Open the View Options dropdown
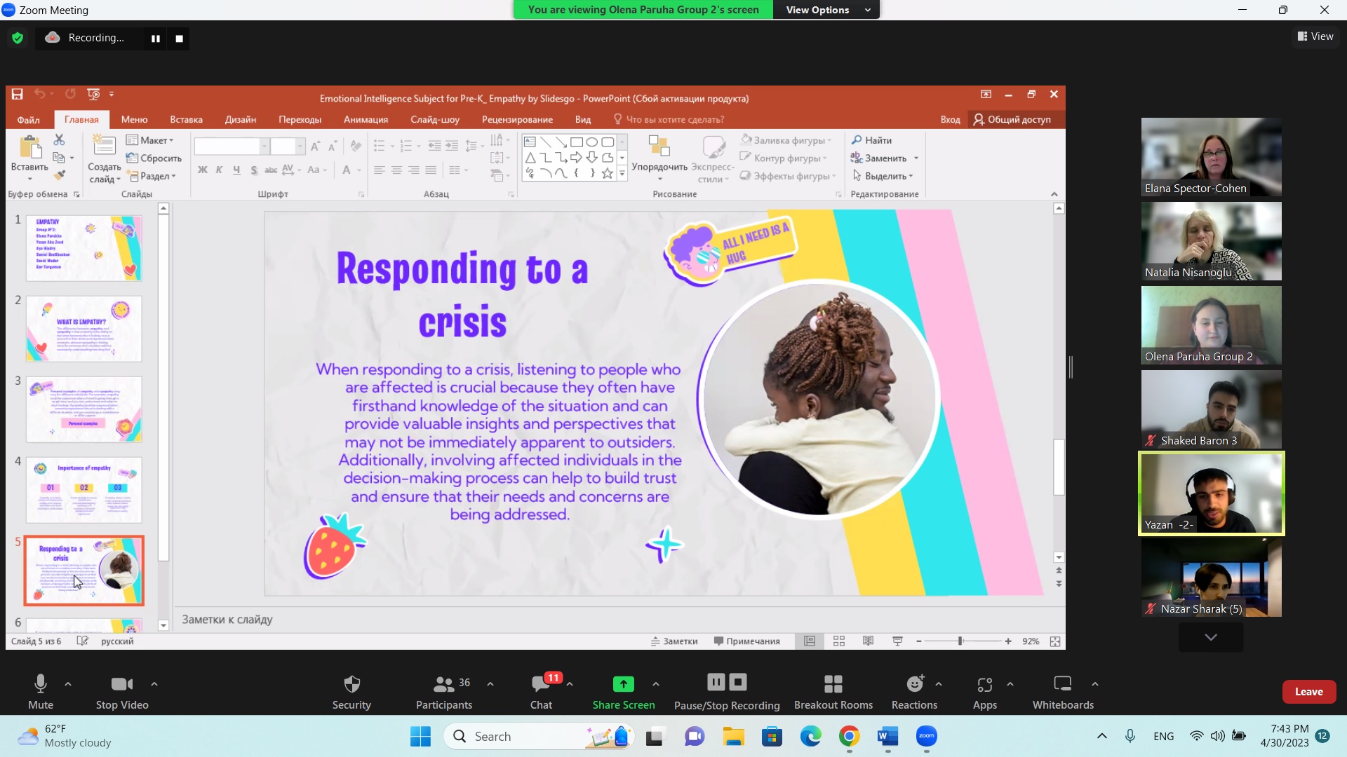Image resolution: width=1347 pixels, height=757 pixels. (826, 10)
